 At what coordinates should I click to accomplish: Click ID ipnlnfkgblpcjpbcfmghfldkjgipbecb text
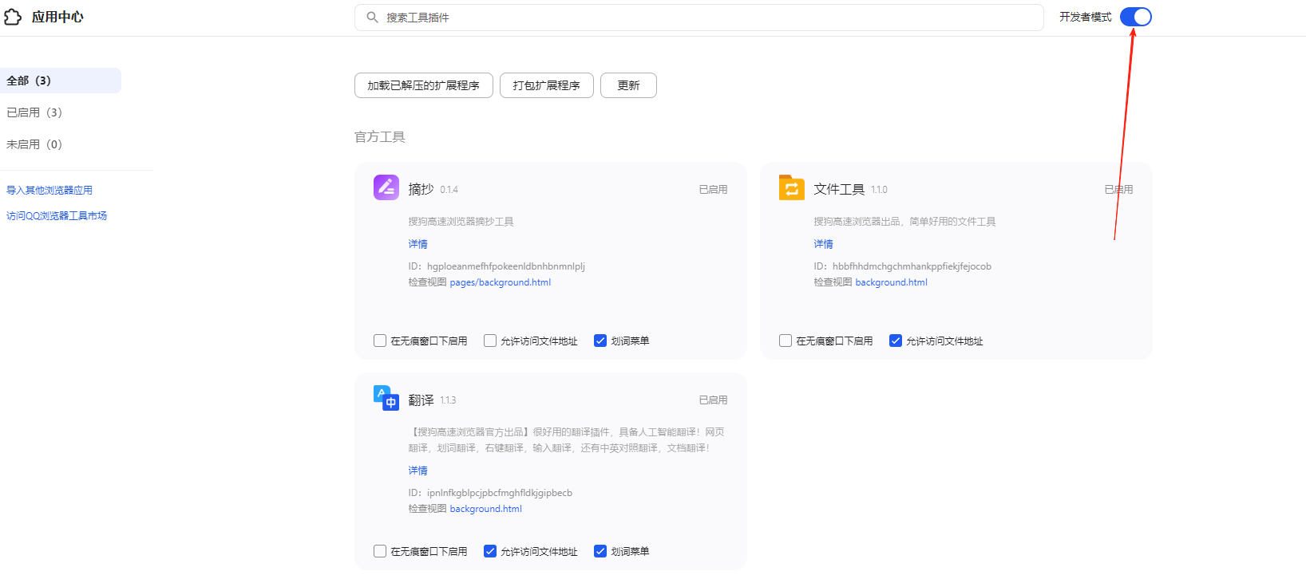pyautogui.click(x=490, y=493)
